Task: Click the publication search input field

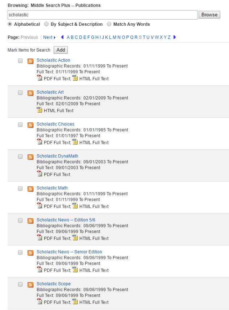Action: pyautogui.click(x=103, y=15)
